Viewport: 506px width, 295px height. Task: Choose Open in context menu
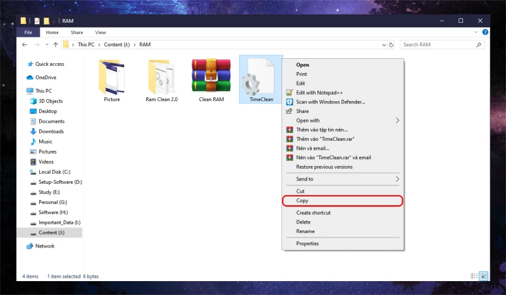[343, 65]
